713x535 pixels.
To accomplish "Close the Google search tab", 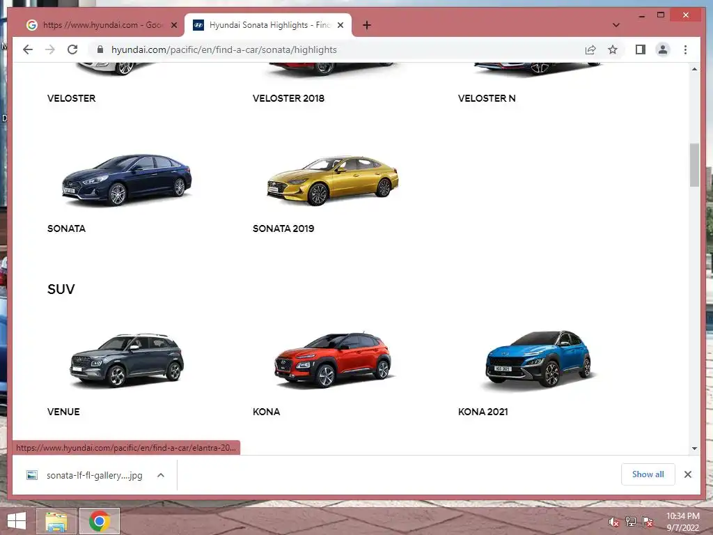I will pyautogui.click(x=173, y=25).
